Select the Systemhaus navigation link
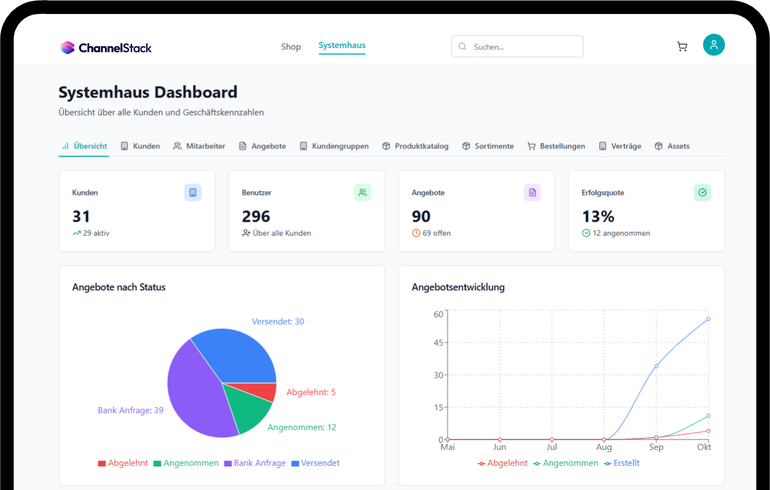 [x=342, y=45]
